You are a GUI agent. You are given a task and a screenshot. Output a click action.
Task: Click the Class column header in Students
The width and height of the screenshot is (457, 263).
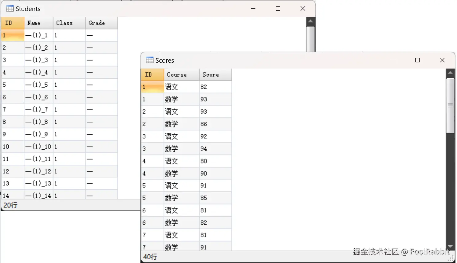point(69,23)
